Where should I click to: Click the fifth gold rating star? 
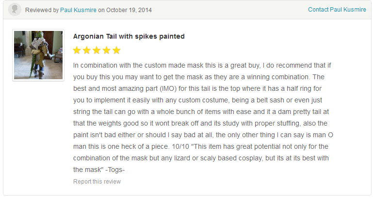(x=116, y=50)
